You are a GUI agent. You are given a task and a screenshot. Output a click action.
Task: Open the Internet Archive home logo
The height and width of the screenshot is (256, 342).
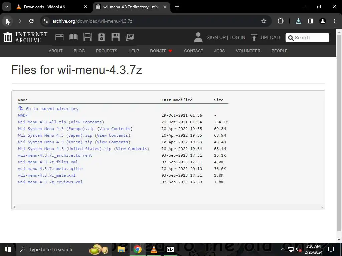[25, 37]
